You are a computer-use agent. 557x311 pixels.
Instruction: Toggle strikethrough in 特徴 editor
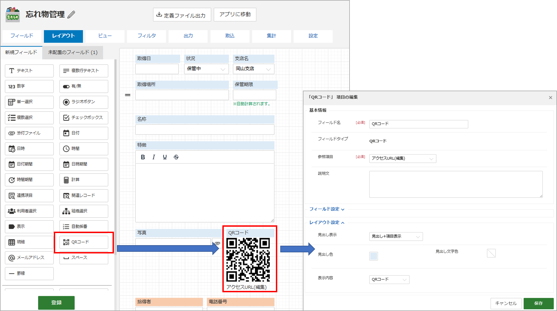pos(176,157)
